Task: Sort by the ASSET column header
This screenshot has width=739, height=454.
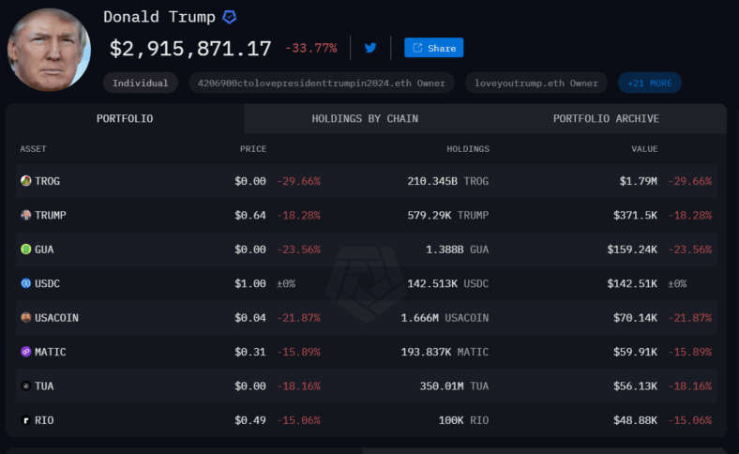Action: 33,149
